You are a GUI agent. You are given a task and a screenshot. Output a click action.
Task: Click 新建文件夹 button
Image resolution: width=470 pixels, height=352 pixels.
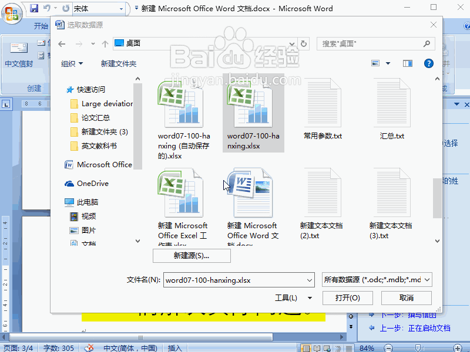[x=119, y=63]
